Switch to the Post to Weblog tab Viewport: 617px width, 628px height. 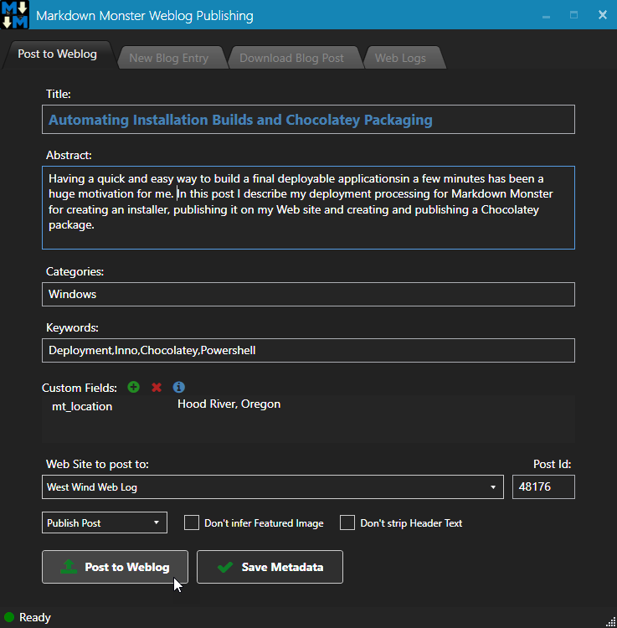[x=57, y=54]
